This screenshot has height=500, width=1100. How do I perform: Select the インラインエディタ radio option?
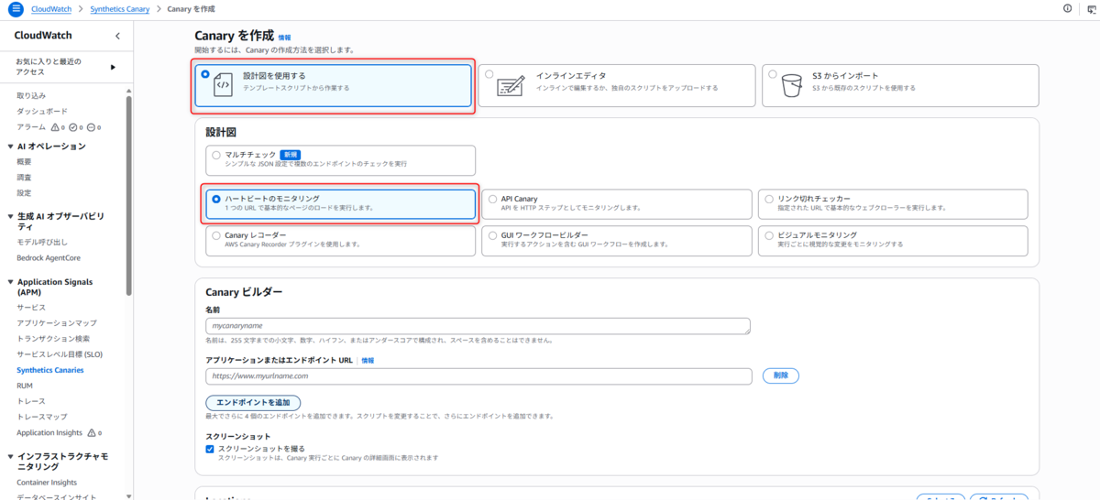(489, 74)
